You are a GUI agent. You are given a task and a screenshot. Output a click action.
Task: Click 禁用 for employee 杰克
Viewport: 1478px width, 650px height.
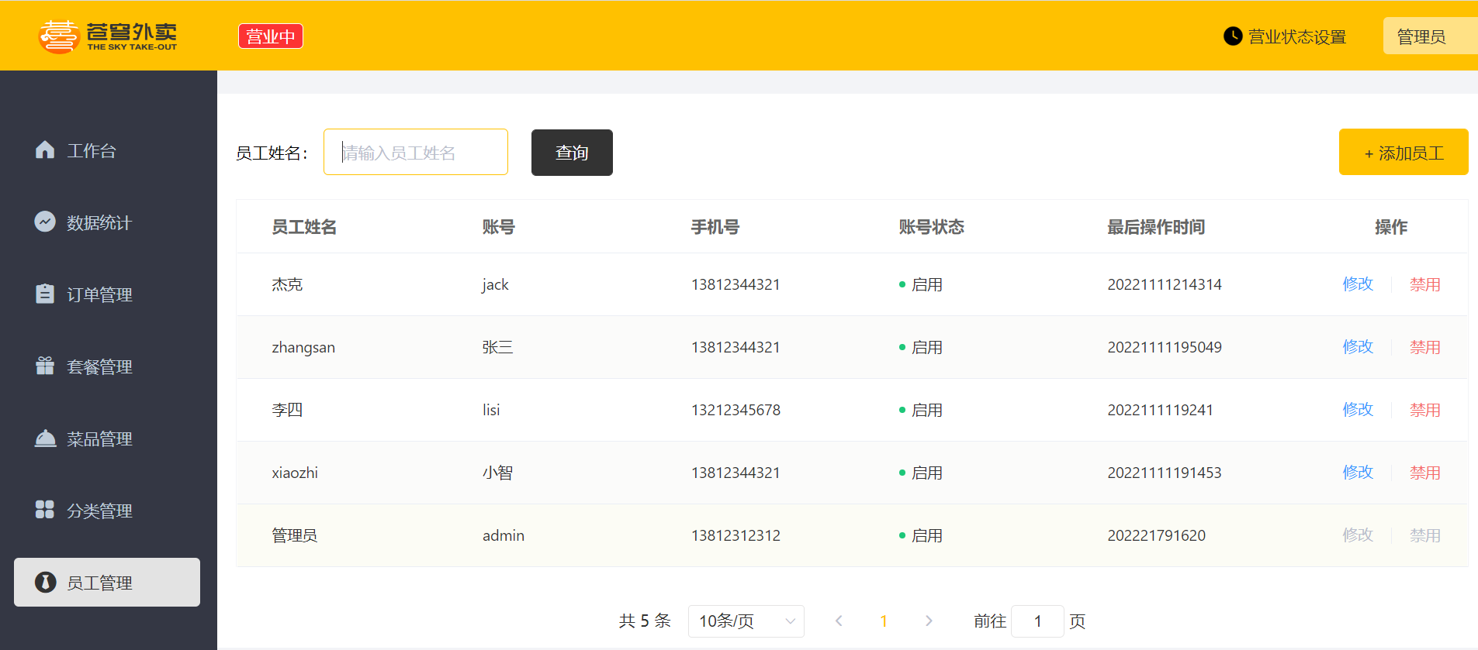pos(1424,284)
